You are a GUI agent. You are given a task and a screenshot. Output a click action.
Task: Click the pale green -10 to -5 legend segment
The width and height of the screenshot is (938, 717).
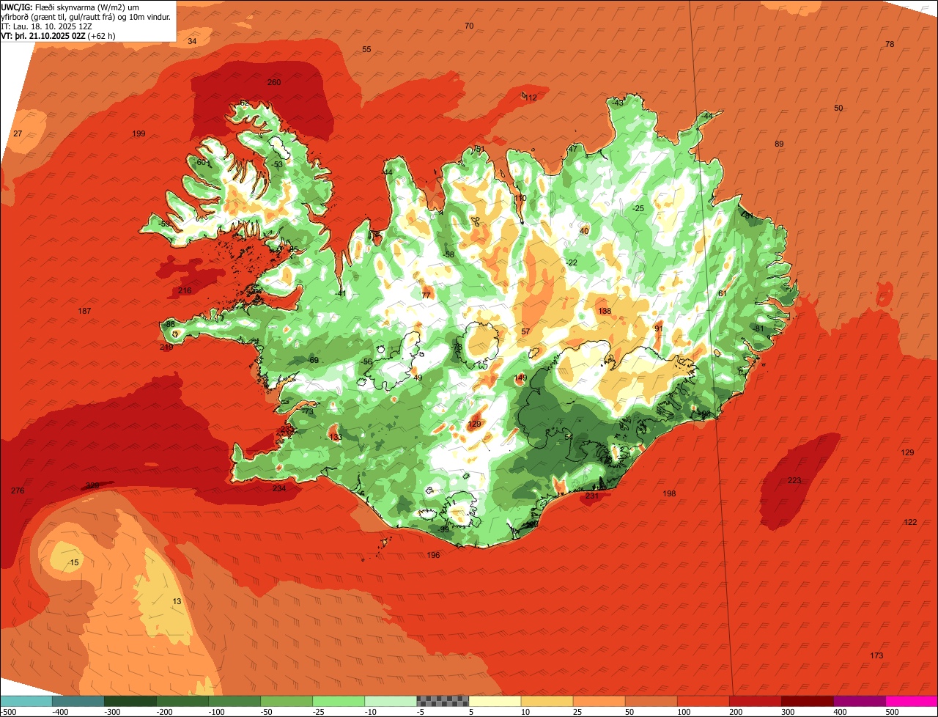[x=391, y=701]
